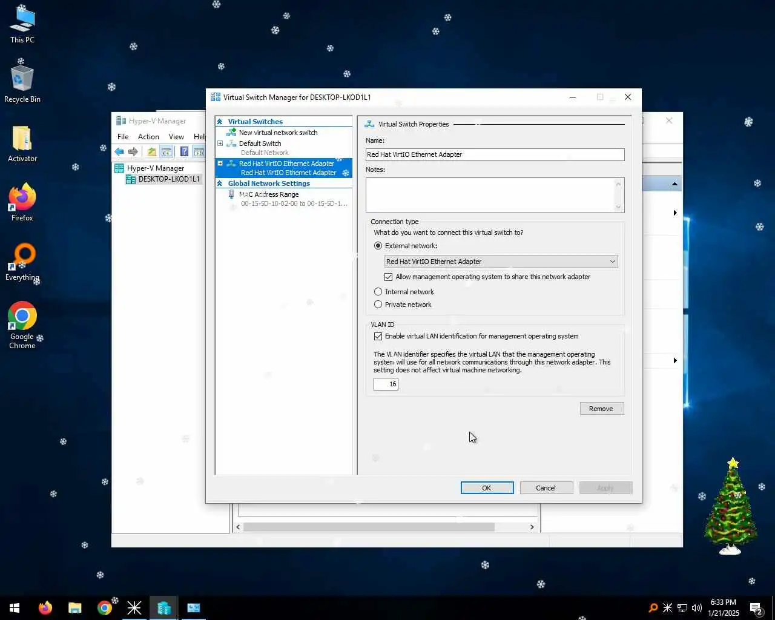The width and height of the screenshot is (775, 620).
Task: Select New virtual network switch entry
Action: pyautogui.click(x=278, y=133)
